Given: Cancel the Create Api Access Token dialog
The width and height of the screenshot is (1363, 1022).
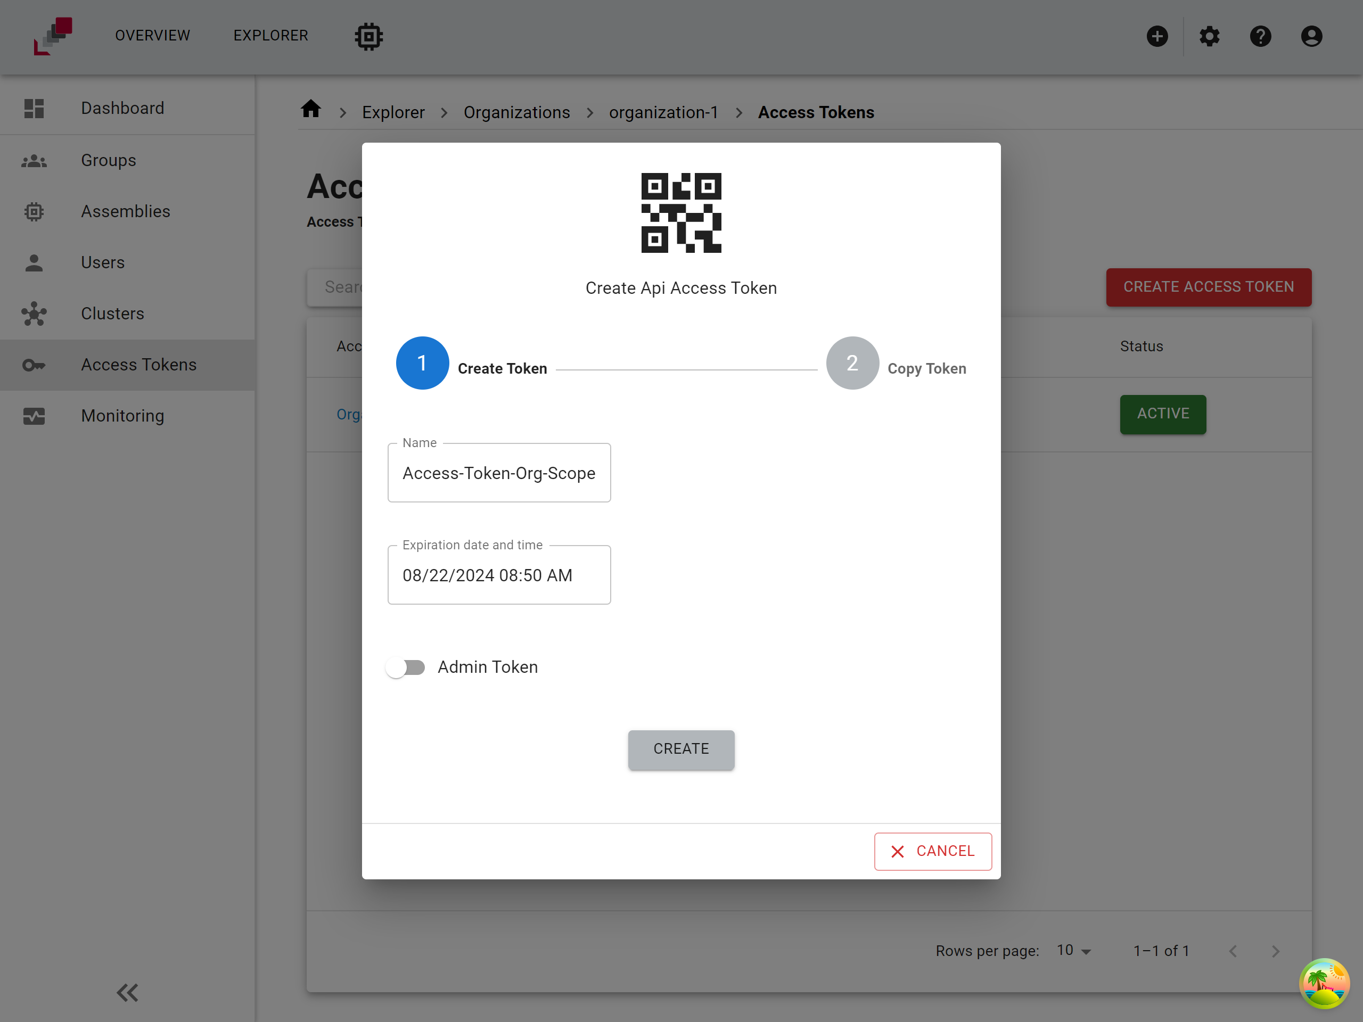Looking at the screenshot, I should click(932, 851).
